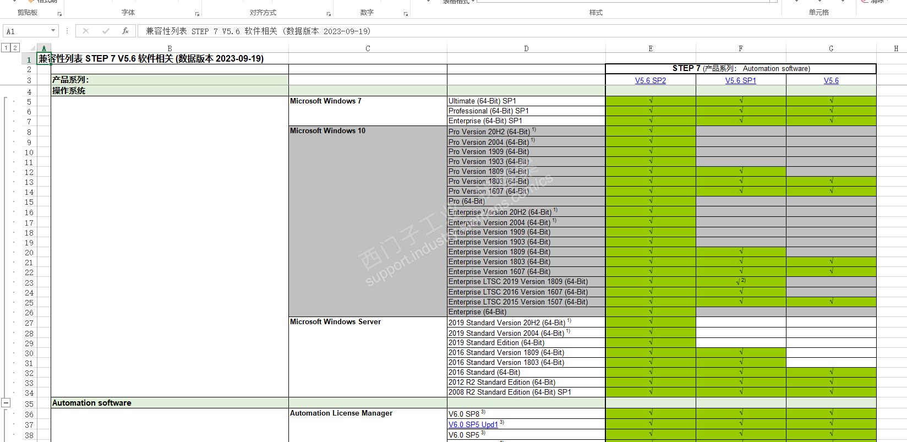The image size is (907, 442).
Task: Open the 字体 group dialog launcher
Action: (197, 14)
